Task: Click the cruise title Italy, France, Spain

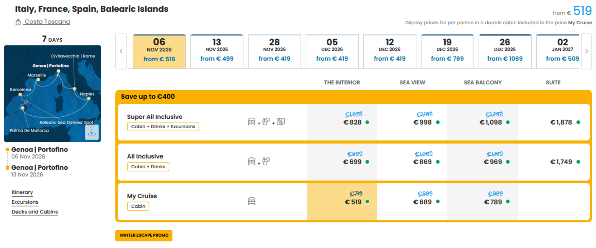Action: coord(91,9)
